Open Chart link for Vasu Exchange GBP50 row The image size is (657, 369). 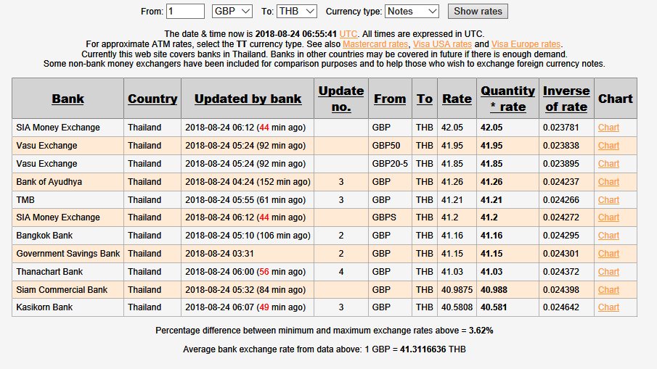(x=608, y=146)
